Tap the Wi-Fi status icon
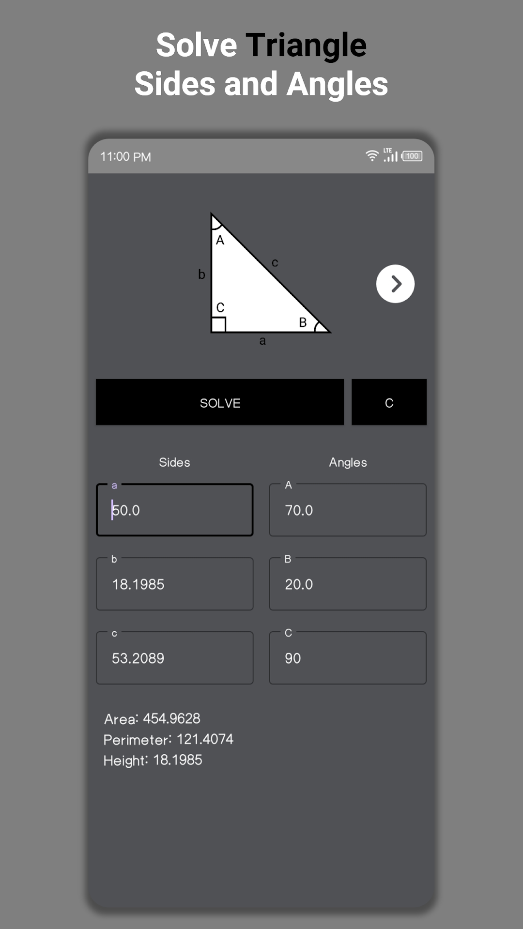 (x=372, y=156)
